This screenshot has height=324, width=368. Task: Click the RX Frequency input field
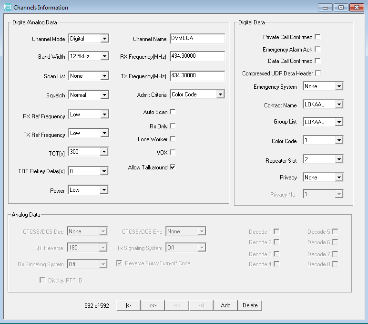[197, 56]
